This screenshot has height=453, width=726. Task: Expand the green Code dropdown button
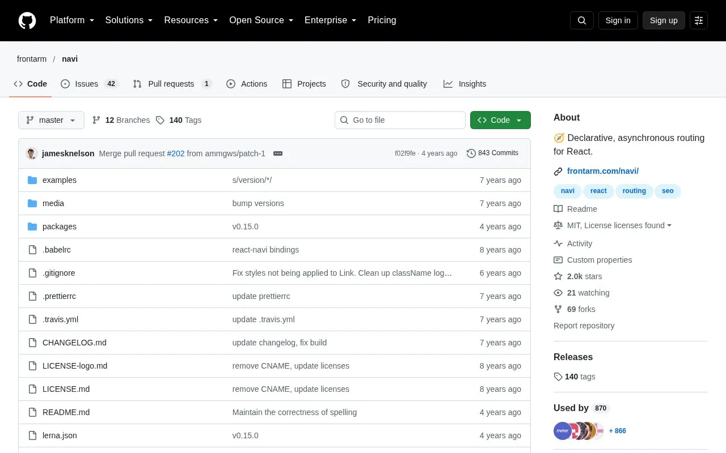click(500, 120)
